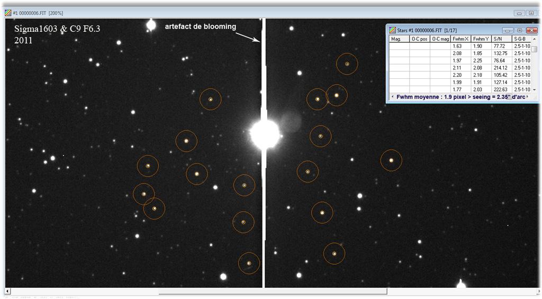Click the Stars window title bar icon

[393, 30]
